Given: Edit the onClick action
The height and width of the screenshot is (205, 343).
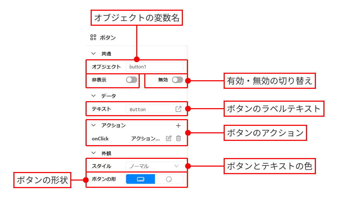Looking at the screenshot, I should coord(169,138).
